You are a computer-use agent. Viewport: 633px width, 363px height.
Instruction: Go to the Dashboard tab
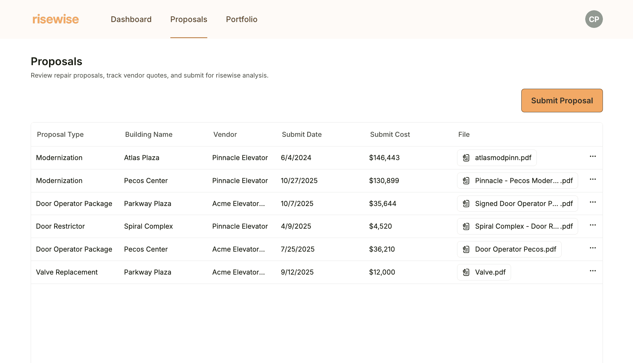click(131, 19)
